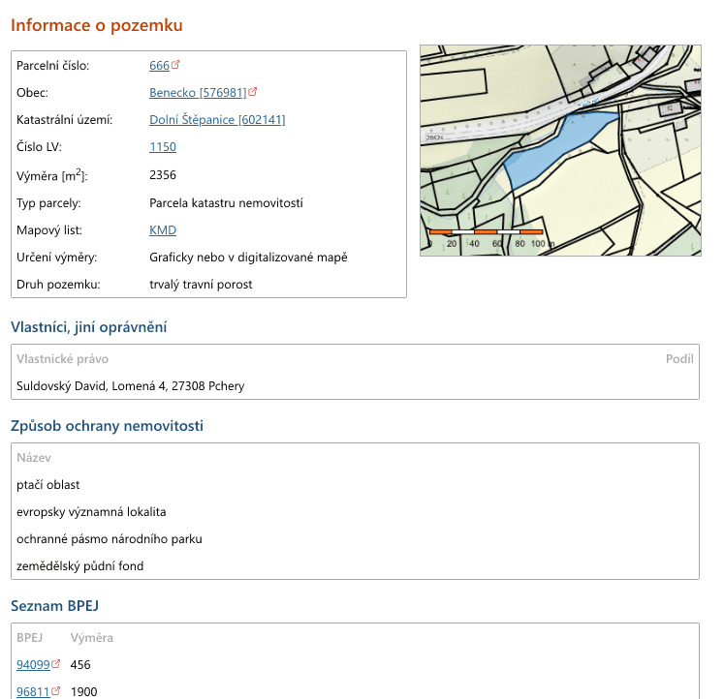Image resolution: width=724 pixels, height=699 pixels.
Task: Open BPEJ code 94099 link
Action: click(33, 665)
